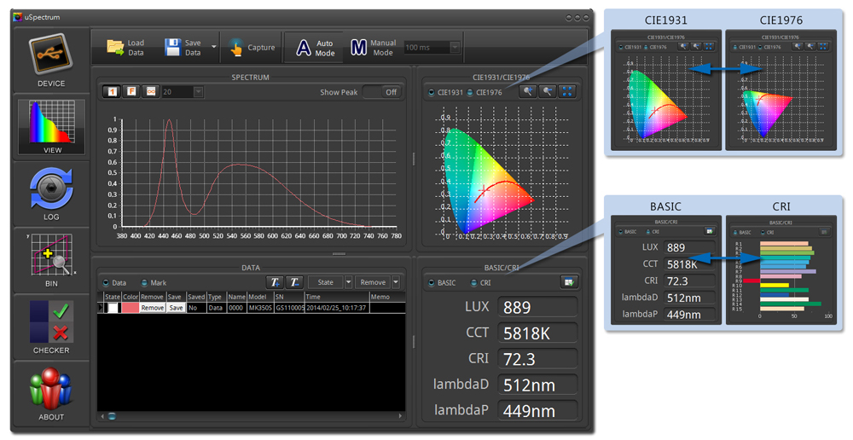Choose the Mark radio button in DATA
The height and width of the screenshot is (440, 853).
tap(145, 282)
